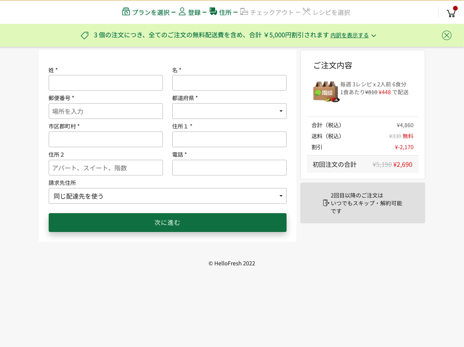Screen dimensions: 464x347
Task: Open the 都道府県 dropdown
Action: point(229,111)
